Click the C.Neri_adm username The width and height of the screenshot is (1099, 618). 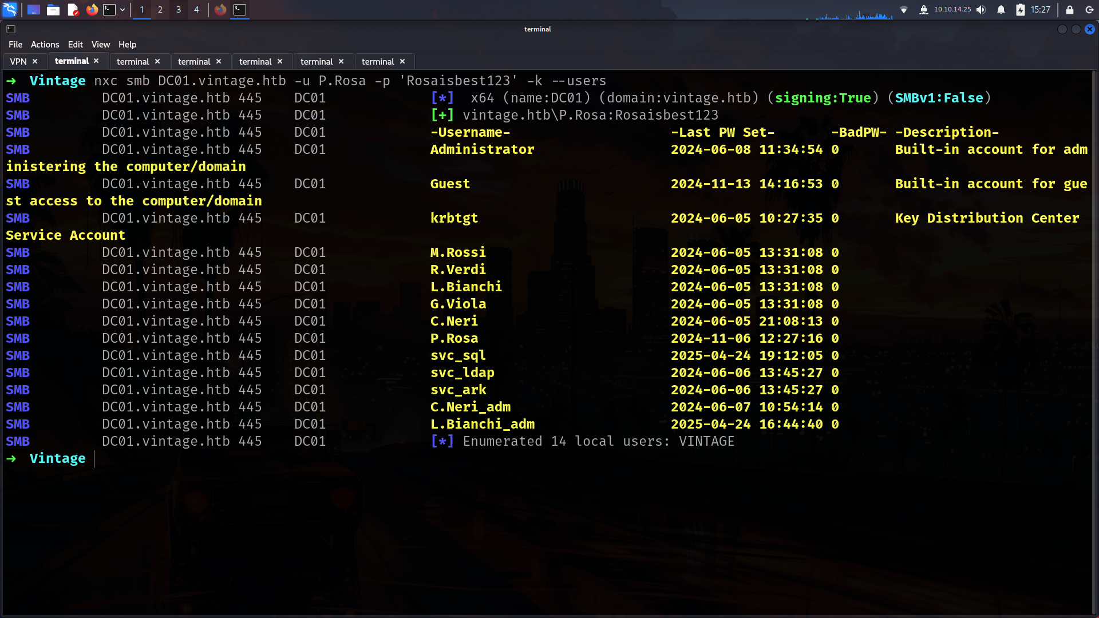point(470,407)
